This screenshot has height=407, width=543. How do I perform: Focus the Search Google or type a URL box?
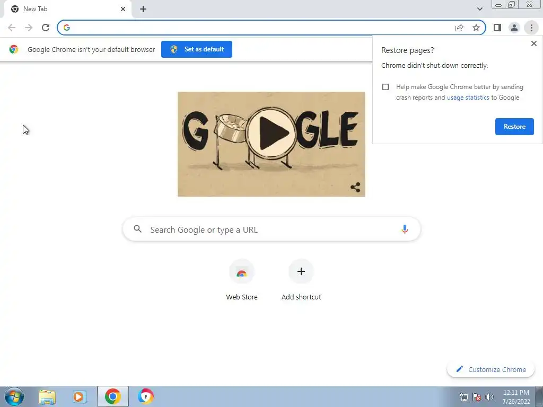point(271,229)
